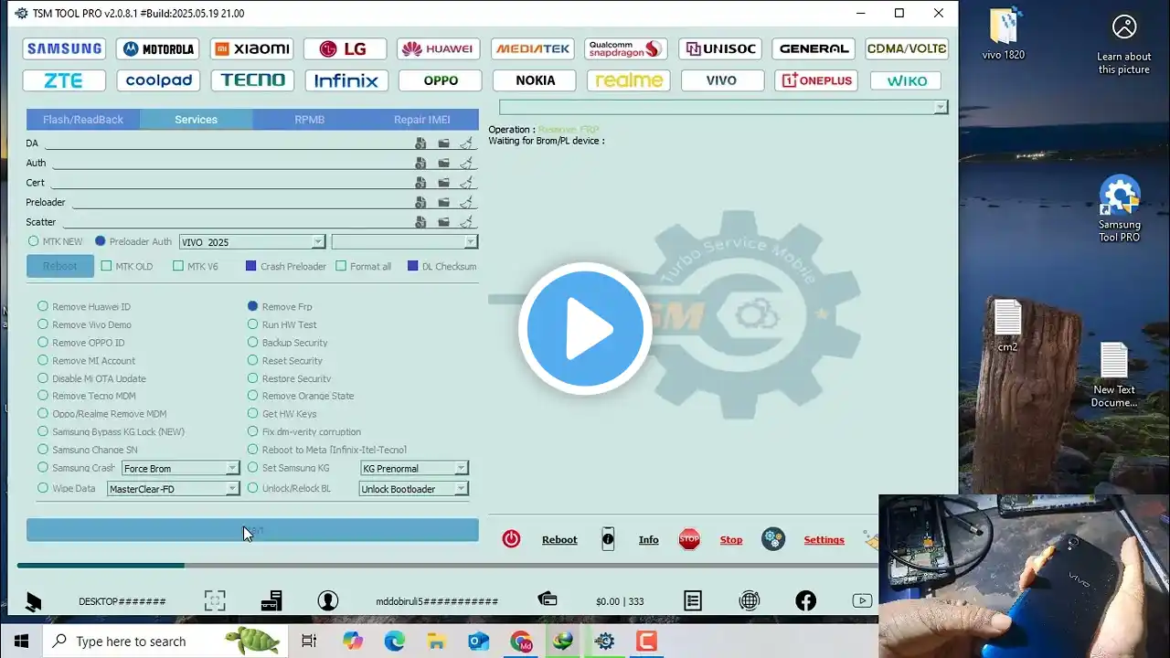The height and width of the screenshot is (658, 1170).
Task: Select the MTK NEW radio button
Action: coord(34,241)
